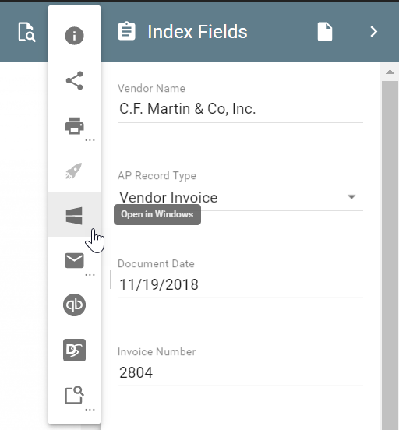Click the blank page icon in header

[x=325, y=32]
